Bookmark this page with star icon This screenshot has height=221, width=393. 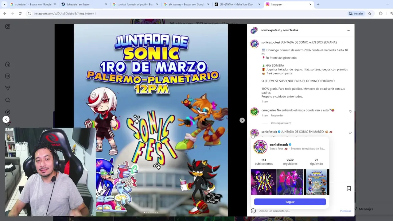[x=370, y=14]
